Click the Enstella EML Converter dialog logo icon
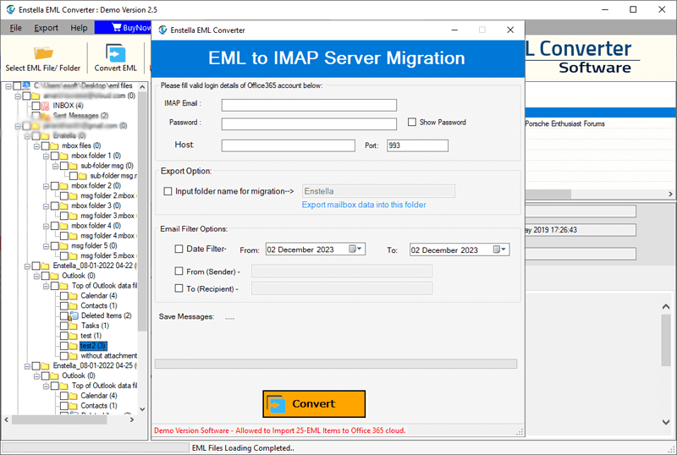Screen dimensions: 677x455 [162, 30]
